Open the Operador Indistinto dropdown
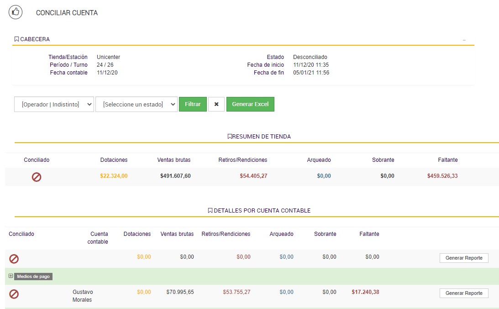 coord(54,104)
